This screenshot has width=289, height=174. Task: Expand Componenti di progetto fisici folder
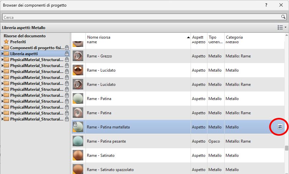point(3,48)
